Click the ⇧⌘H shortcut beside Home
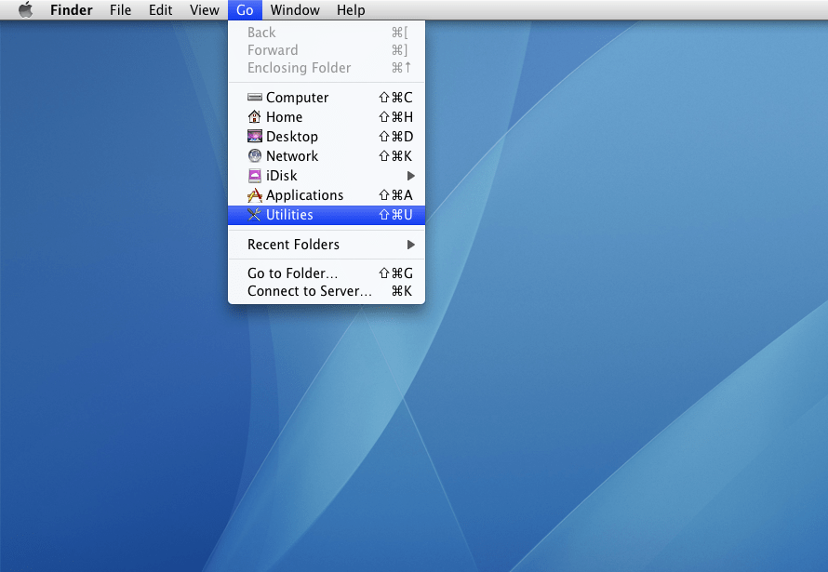 pos(395,117)
